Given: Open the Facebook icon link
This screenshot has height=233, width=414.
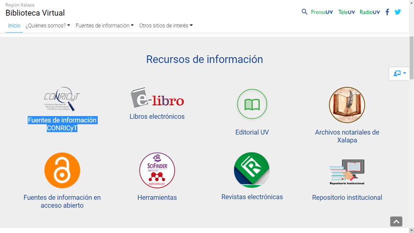Looking at the screenshot, I should [x=387, y=12].
